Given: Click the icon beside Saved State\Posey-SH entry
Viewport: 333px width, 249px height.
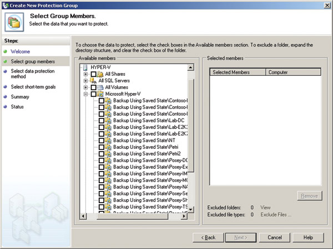Looking at the screenshot, I should [108, 200].
